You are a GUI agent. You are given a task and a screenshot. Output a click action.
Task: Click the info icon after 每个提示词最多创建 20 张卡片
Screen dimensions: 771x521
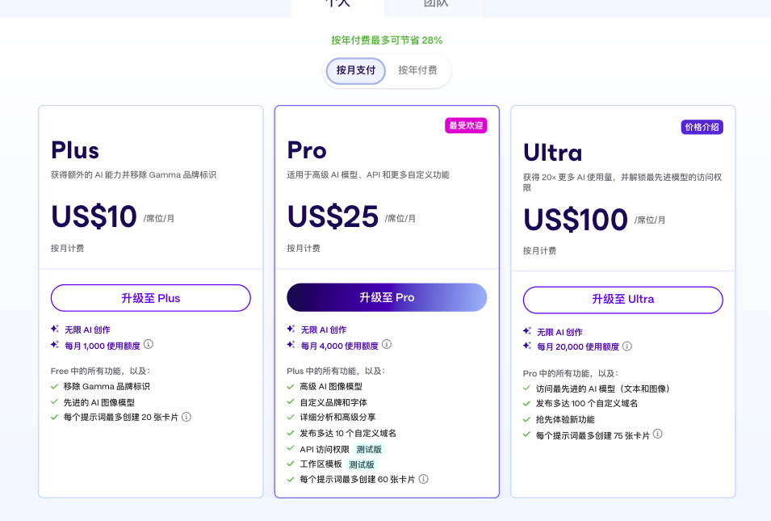tap(186, 417)
